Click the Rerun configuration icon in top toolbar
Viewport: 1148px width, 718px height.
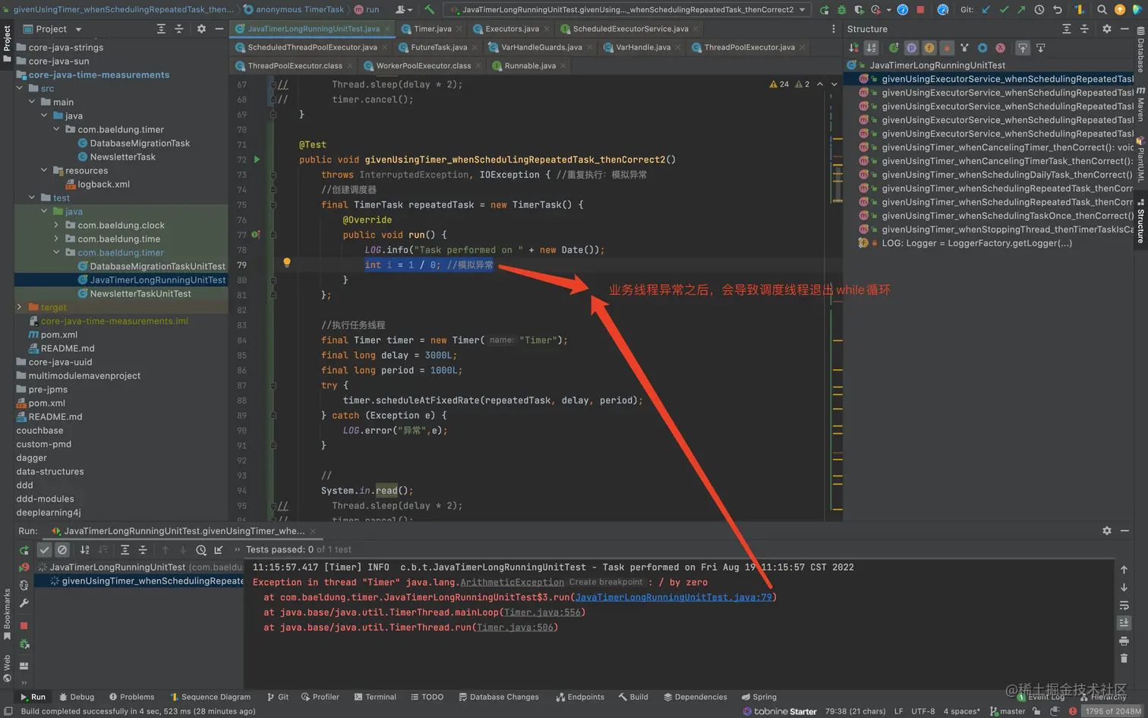point(825,10)
